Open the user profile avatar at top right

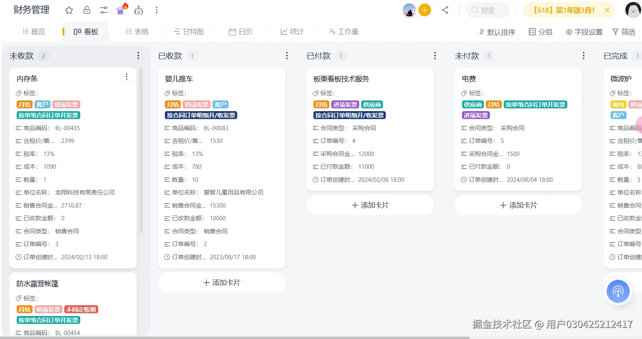(x=633, y=10)
